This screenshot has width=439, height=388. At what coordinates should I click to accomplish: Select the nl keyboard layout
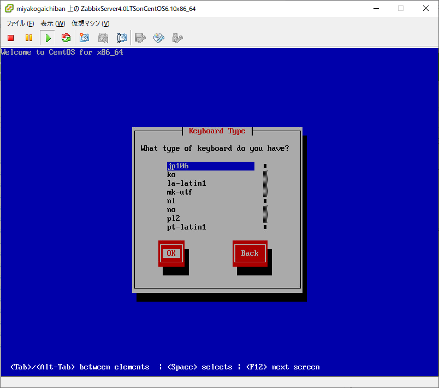coord(211,201)
